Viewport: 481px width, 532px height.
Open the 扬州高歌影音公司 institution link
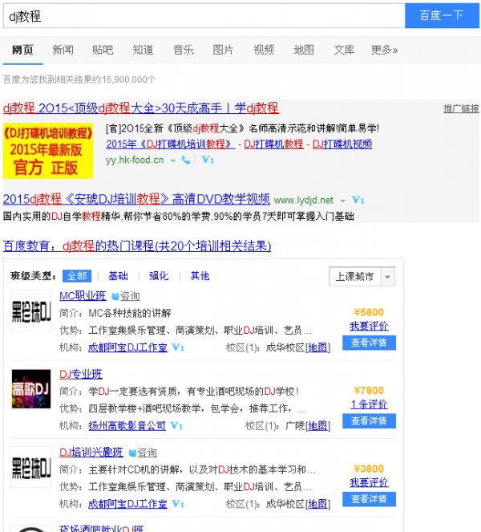pos(127,425)
